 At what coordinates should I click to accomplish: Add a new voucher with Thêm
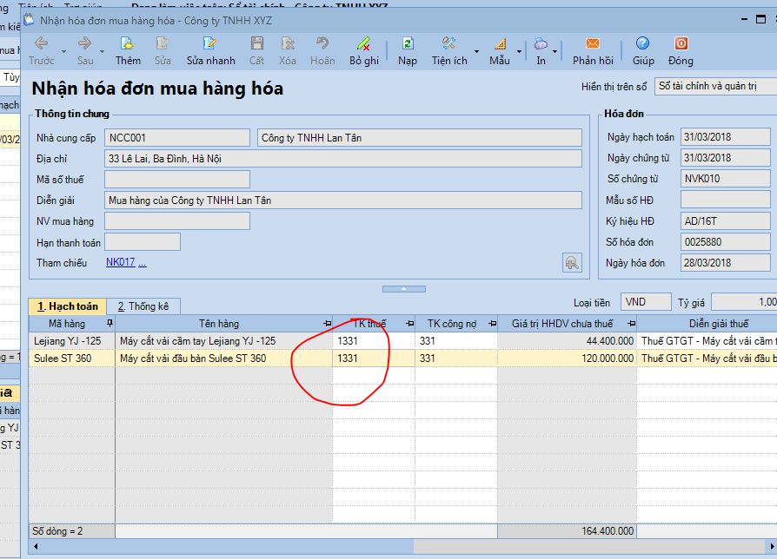[128, 50]
